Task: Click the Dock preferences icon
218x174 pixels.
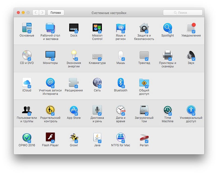Action: tap(74, 28)
